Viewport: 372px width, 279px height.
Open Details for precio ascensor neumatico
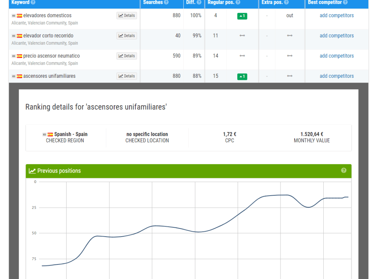click(127, 56)
